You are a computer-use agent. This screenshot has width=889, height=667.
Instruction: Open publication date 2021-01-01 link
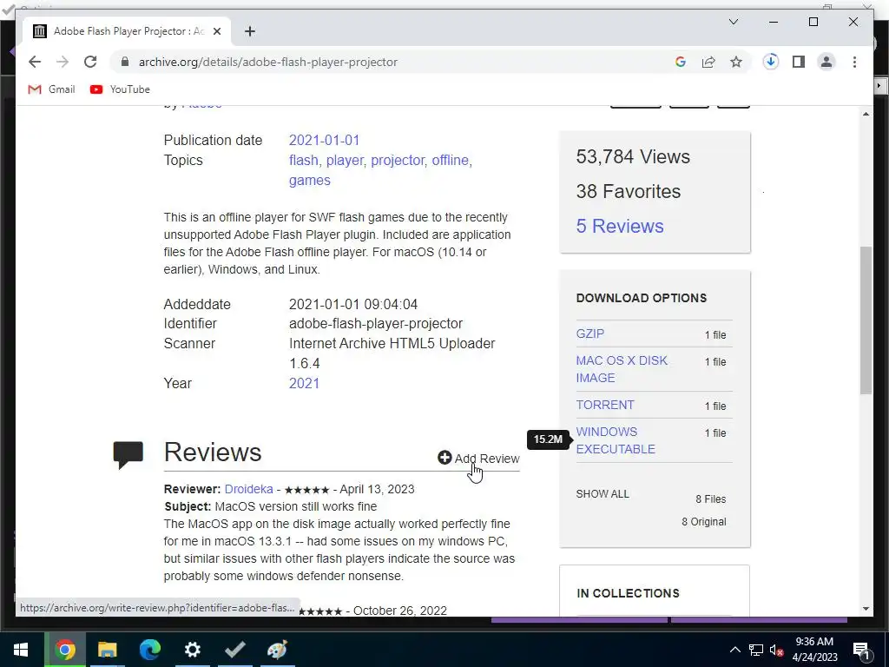click(x=325, y=140)
